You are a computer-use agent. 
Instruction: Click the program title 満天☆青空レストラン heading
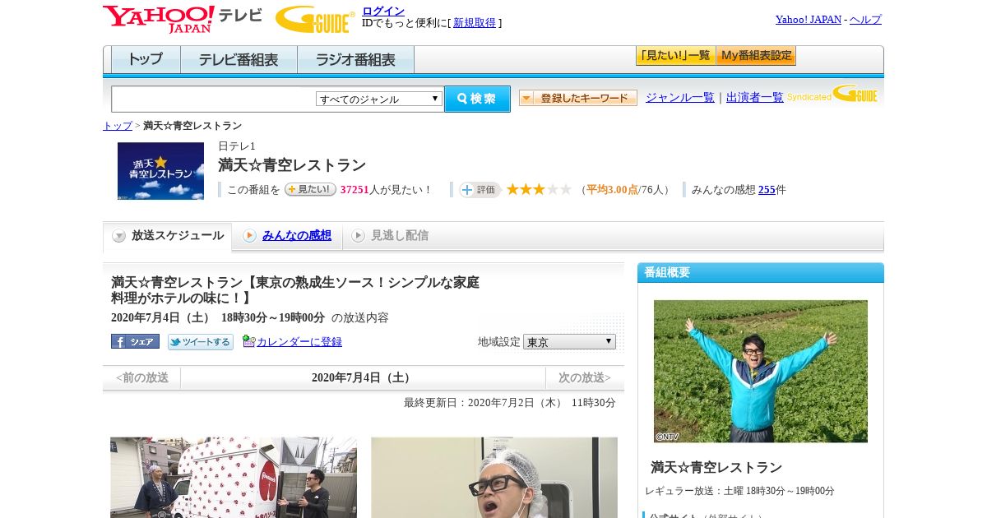(292, 165)
